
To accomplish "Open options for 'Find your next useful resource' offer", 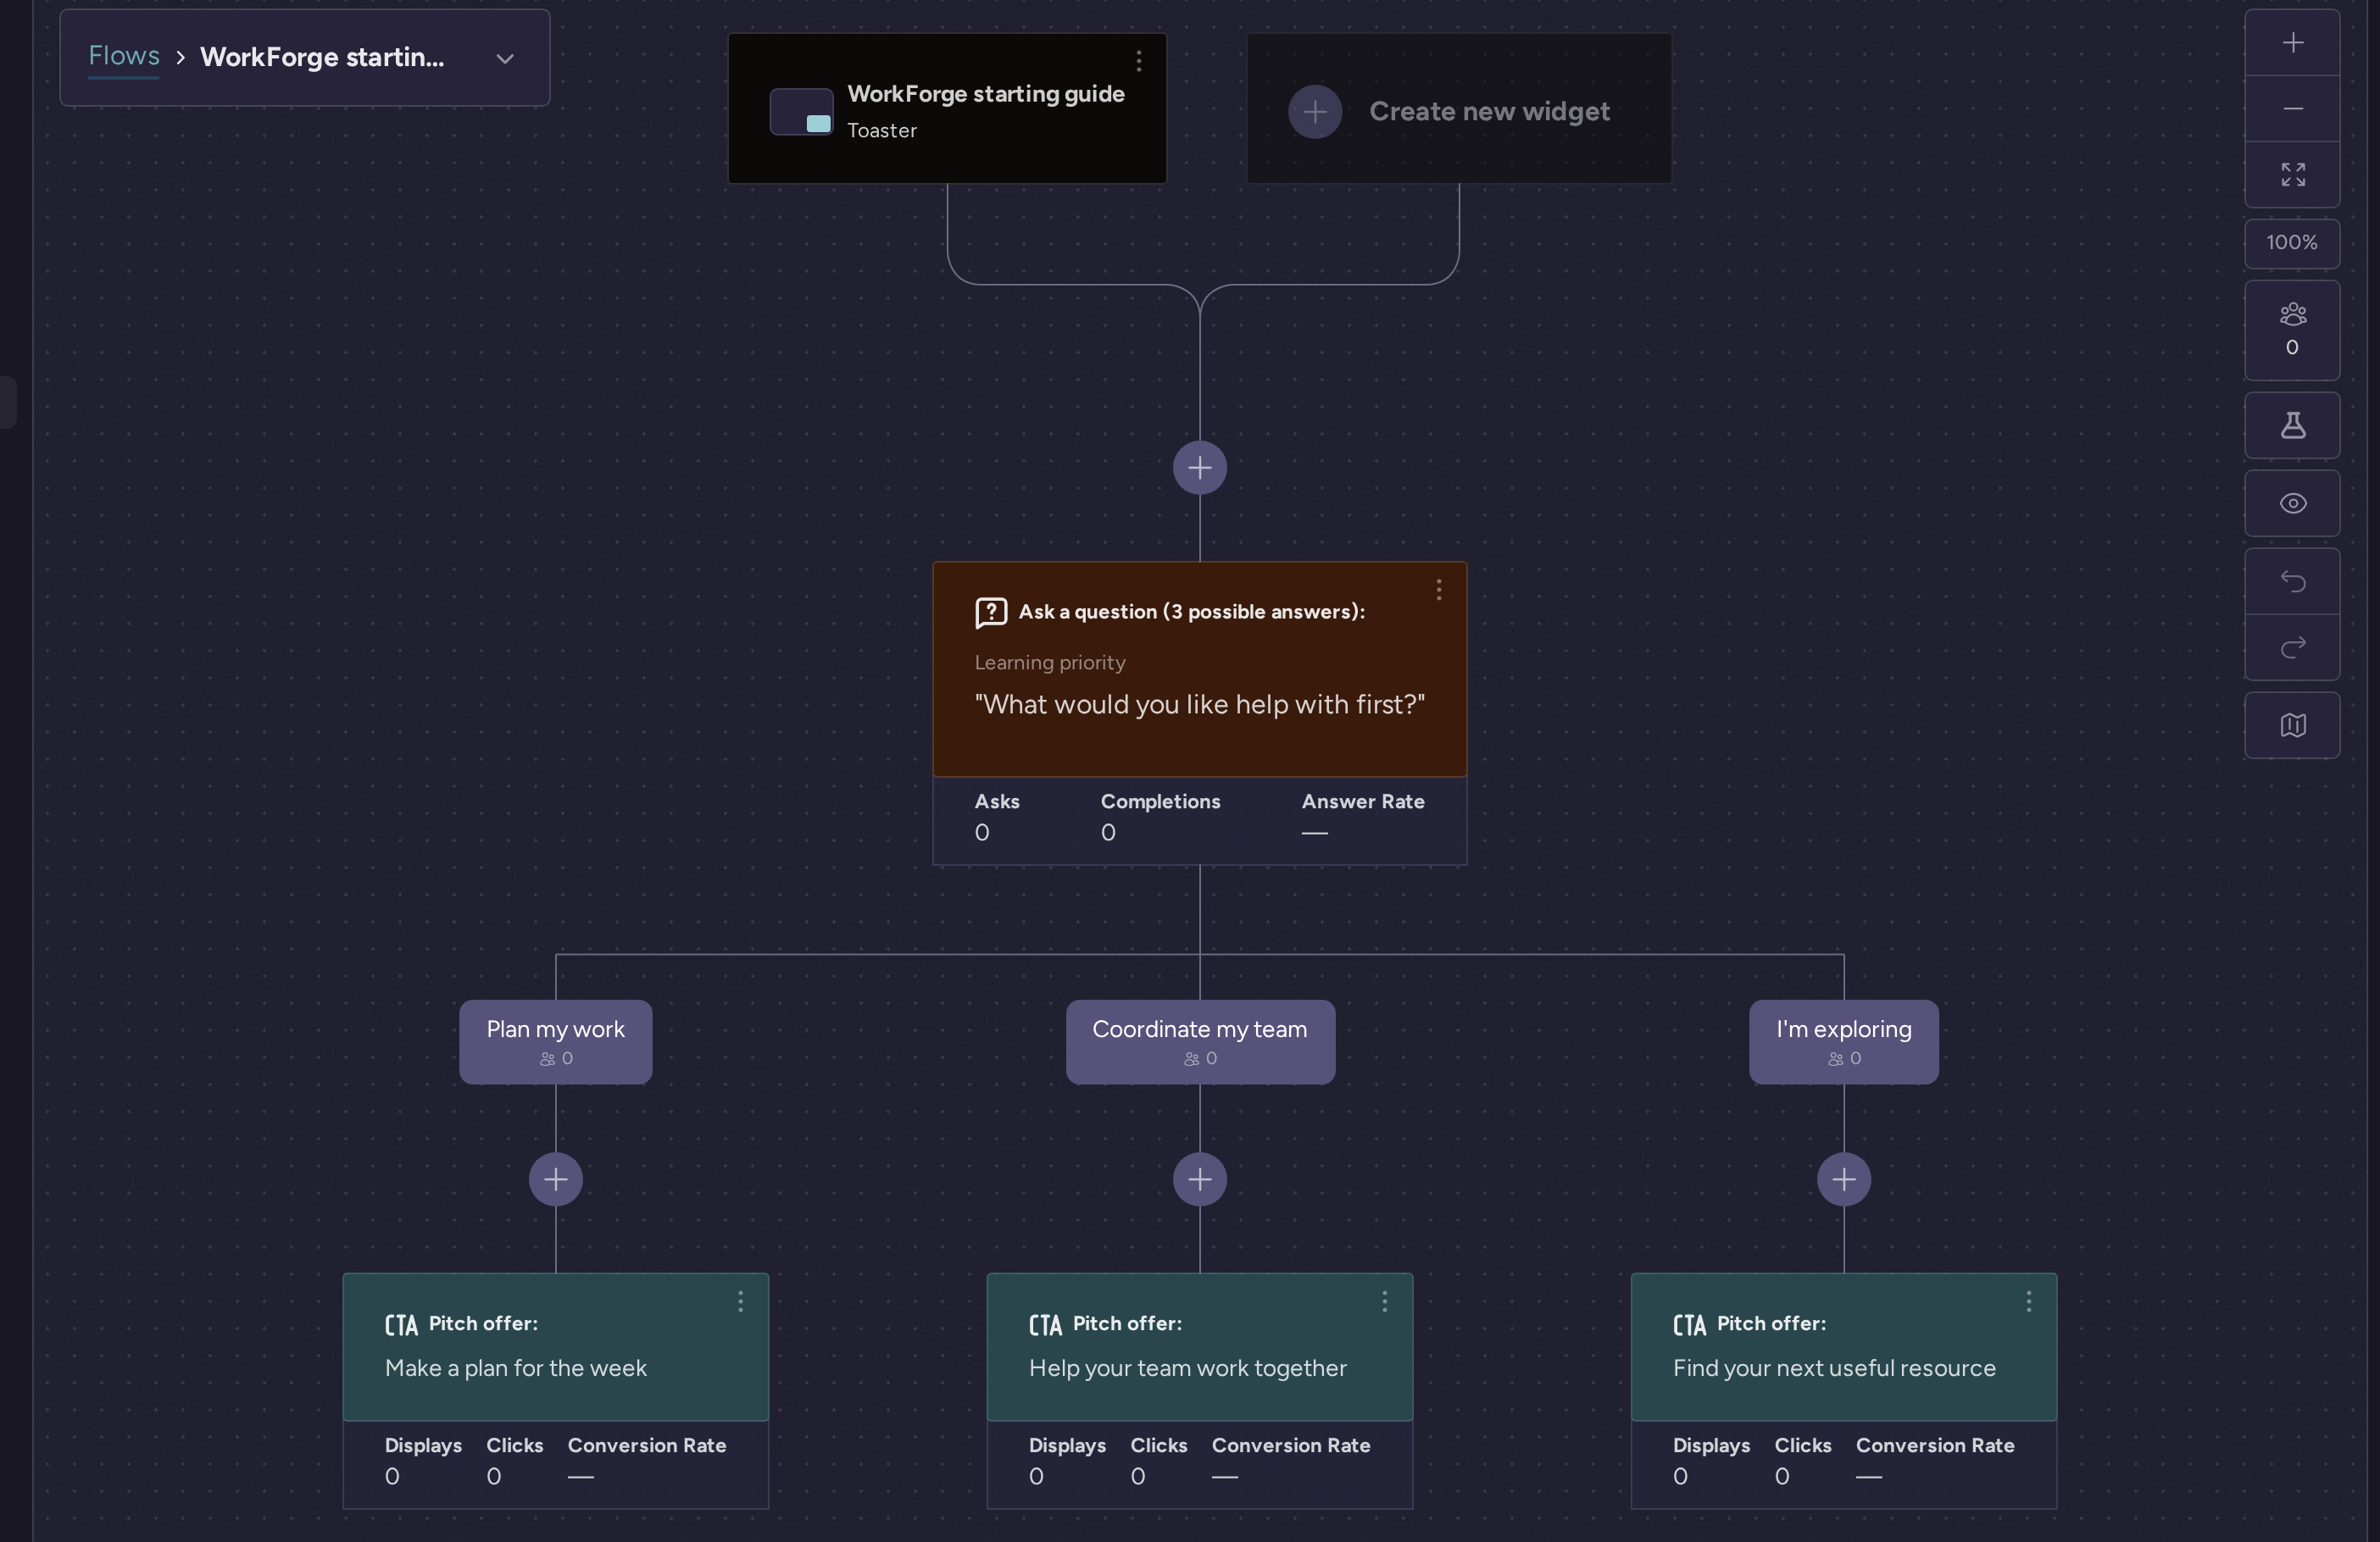I will coord(2028,1301).
